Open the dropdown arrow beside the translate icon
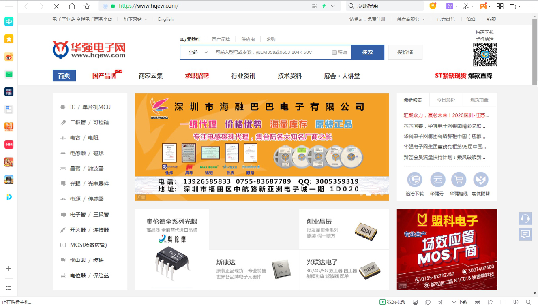 [456, 6]
